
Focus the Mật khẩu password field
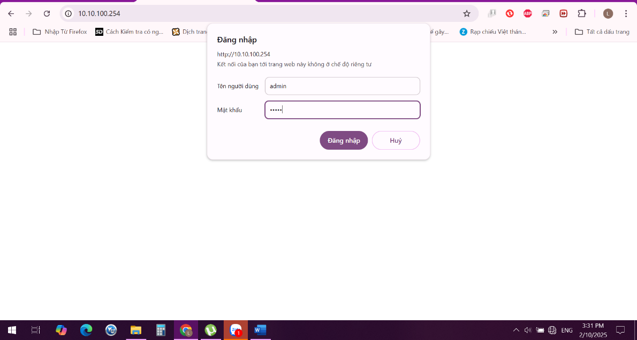343,110
